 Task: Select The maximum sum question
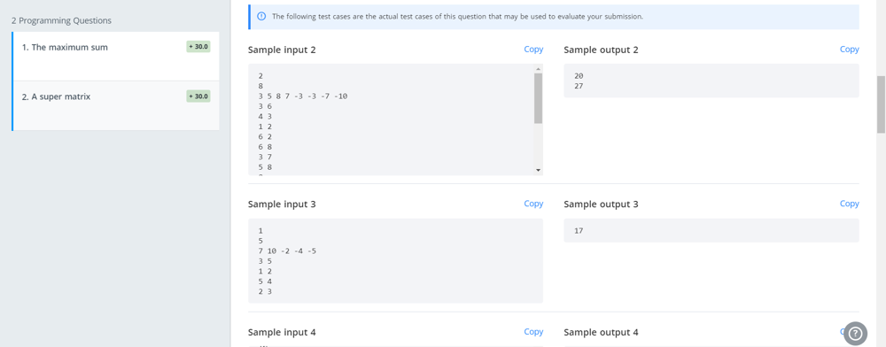pos(116,57)
